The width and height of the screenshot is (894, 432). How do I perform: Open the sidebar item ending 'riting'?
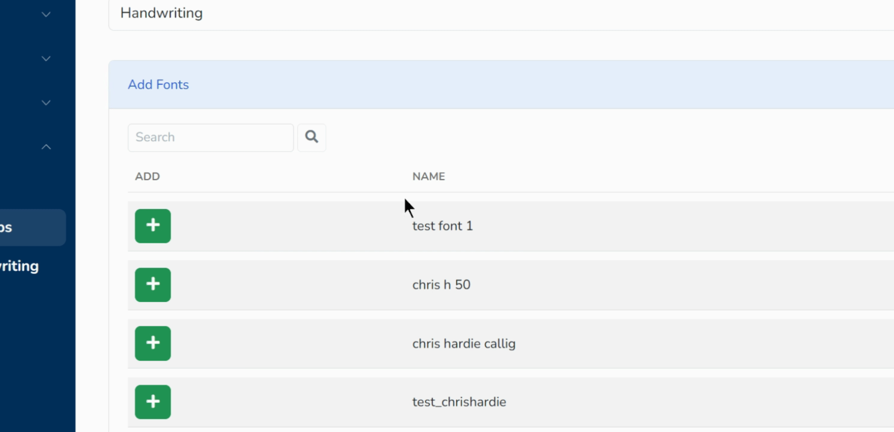pos(19,266)
